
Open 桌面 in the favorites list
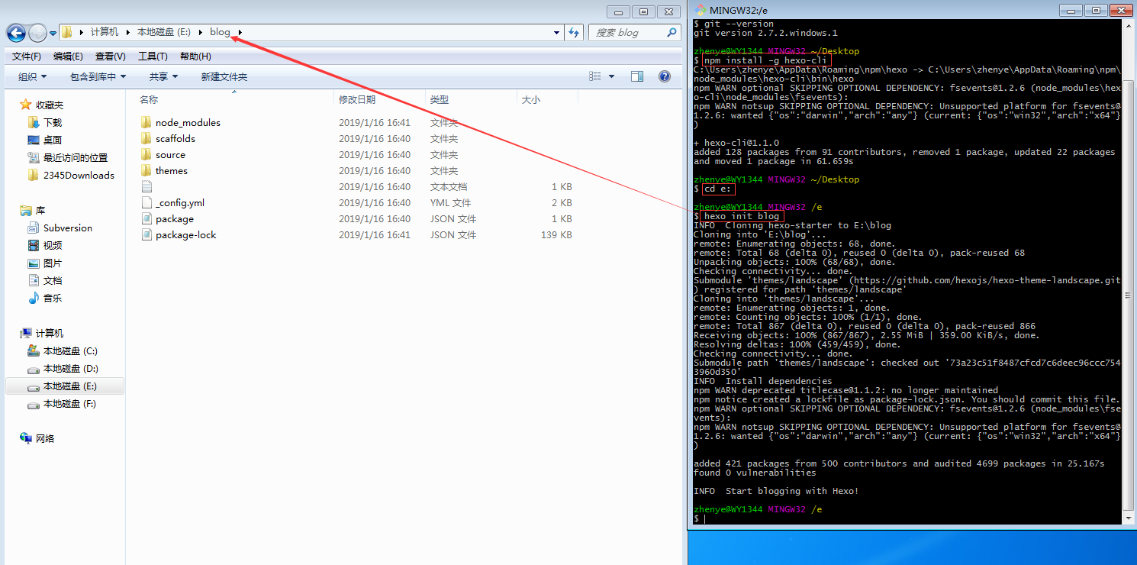pos(53,140)
